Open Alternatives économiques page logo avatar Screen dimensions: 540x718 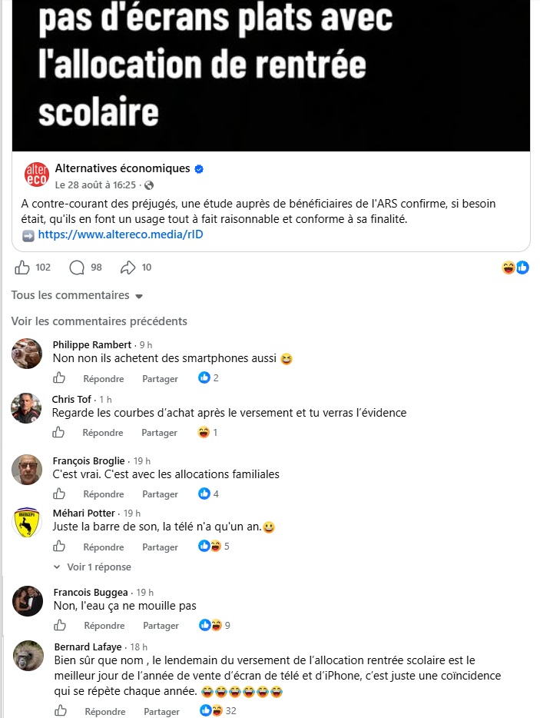click(36, 175)
